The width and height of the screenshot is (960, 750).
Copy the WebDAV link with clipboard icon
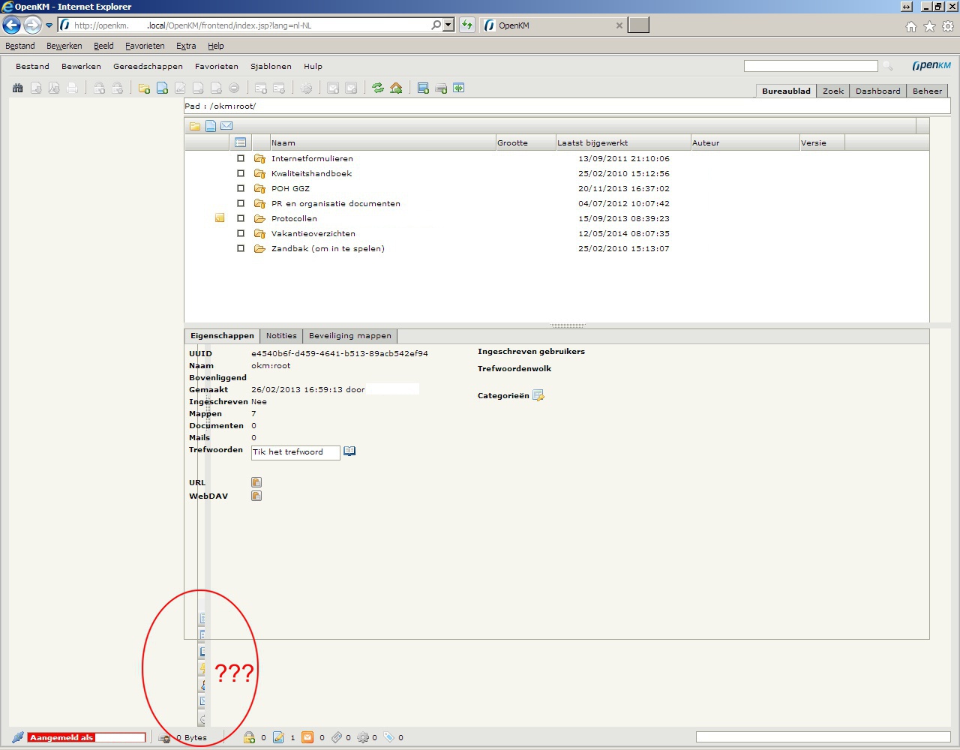[x=256, y=496]
